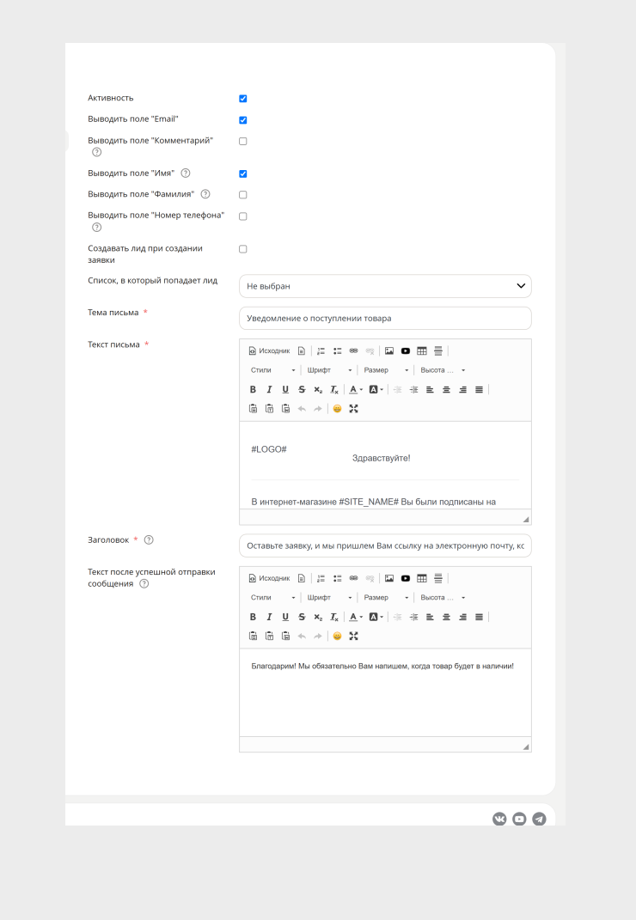Maximize the success message editor

coord(353,636)
